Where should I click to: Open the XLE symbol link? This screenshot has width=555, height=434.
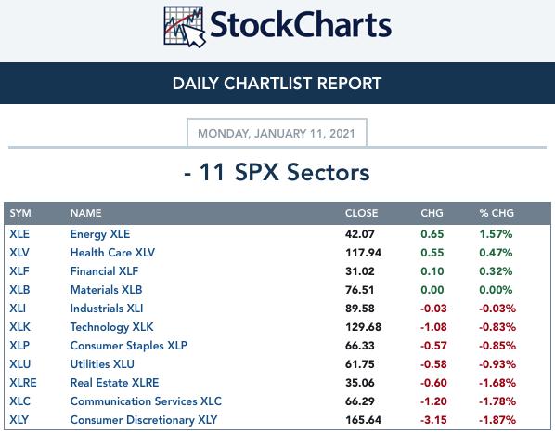(19, 234)
